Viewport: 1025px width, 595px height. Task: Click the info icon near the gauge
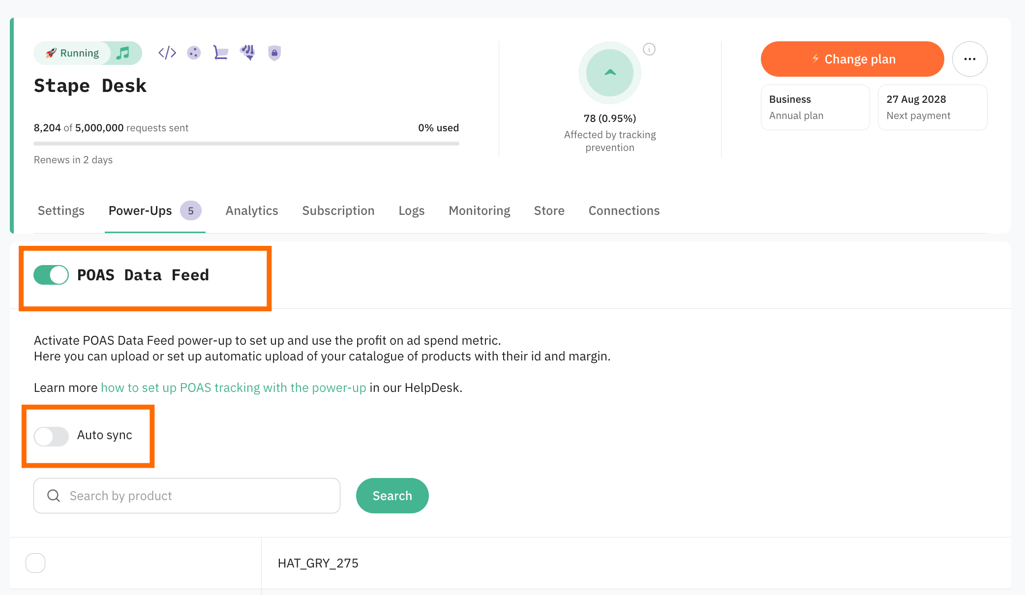(x=650, y=49)
